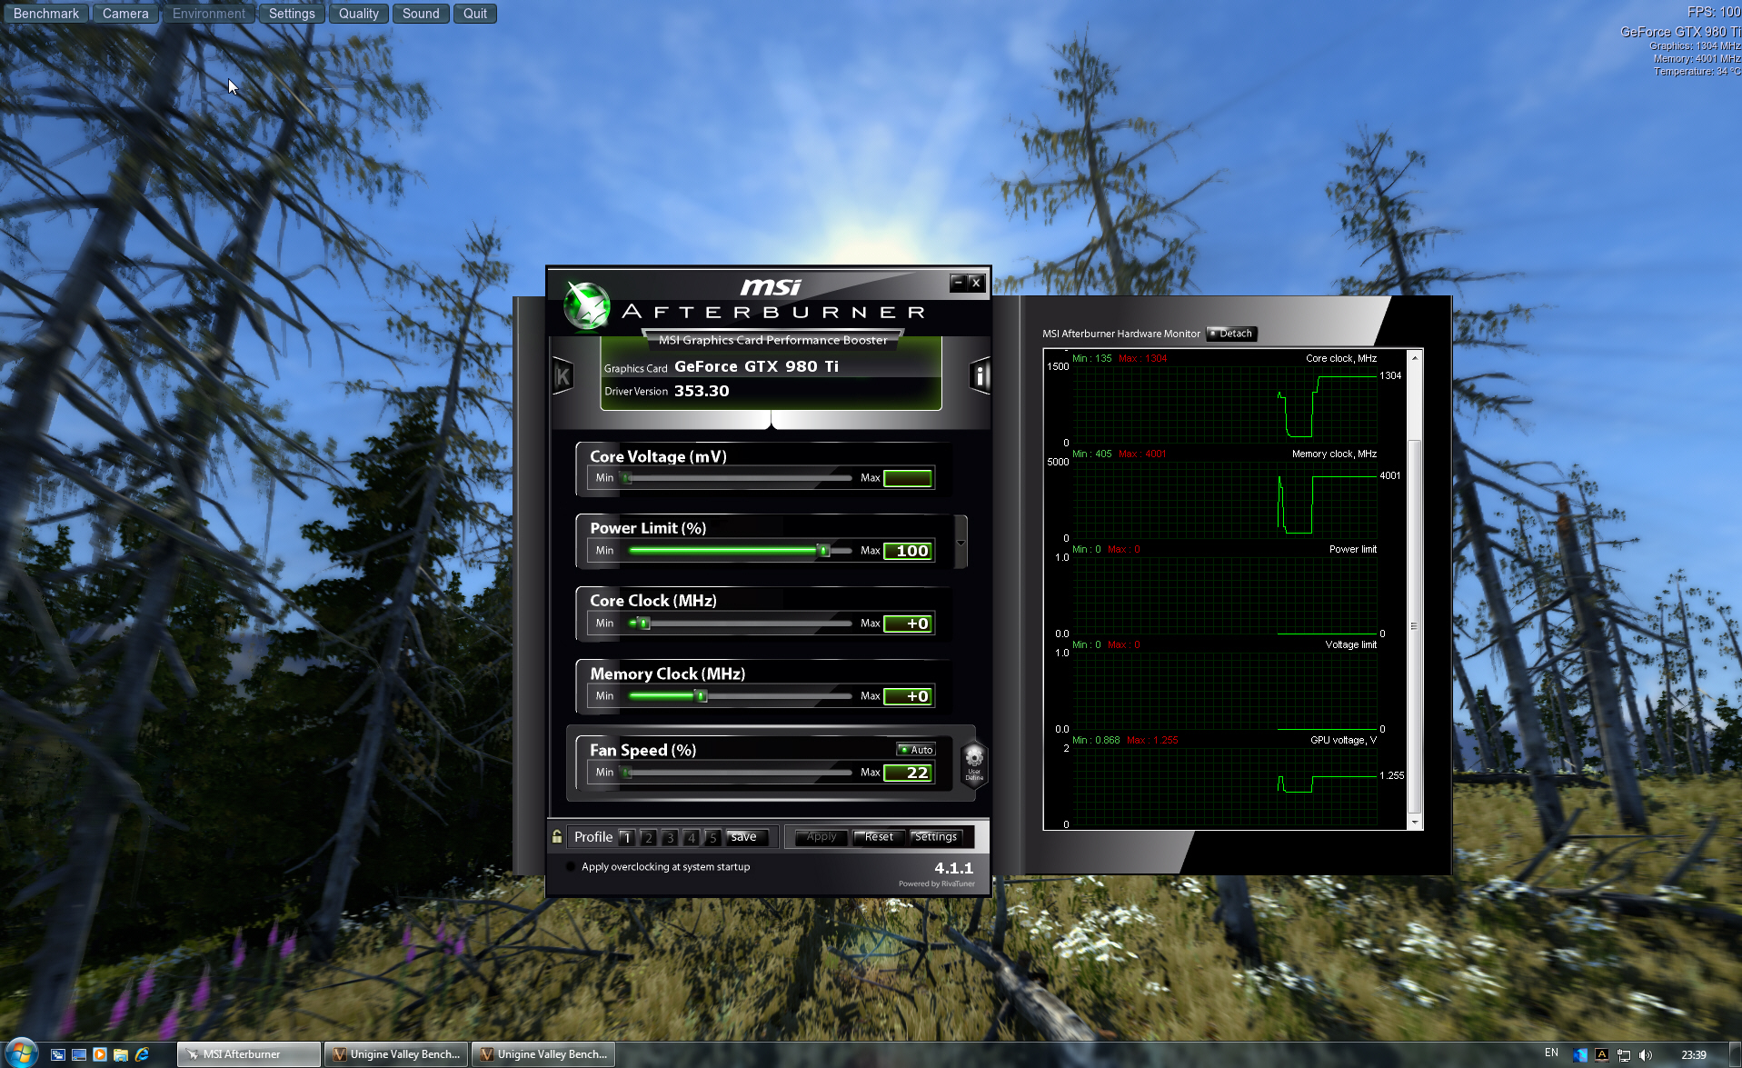Click the Show desktop quick launch icon

click(79, 1054)
